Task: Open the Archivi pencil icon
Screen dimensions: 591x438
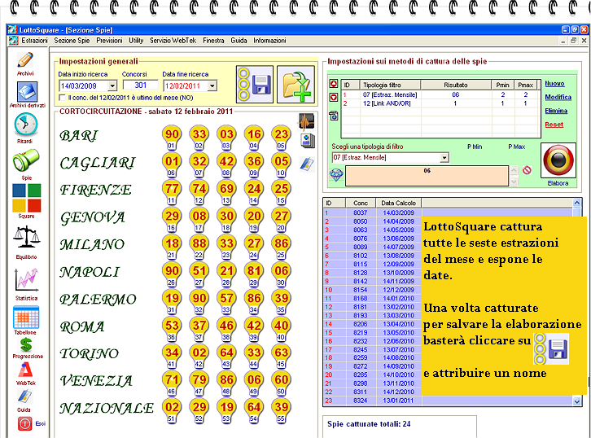Action: click(25, 60)
